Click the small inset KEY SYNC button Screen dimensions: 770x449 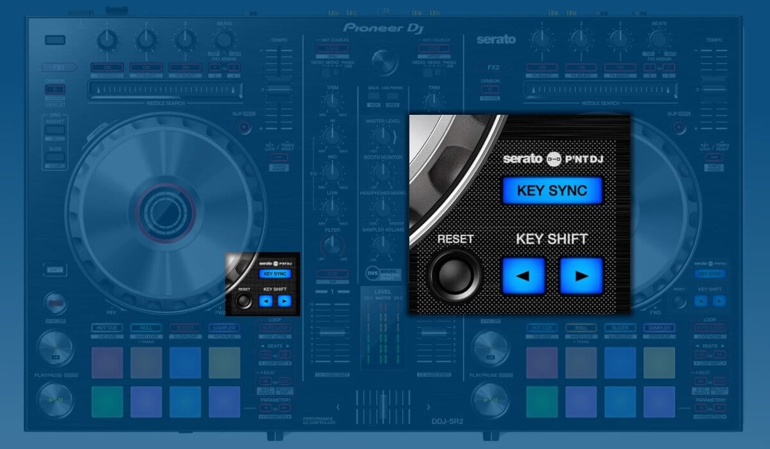(275, 274)
